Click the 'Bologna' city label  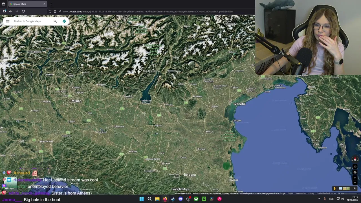coord(190,175)
